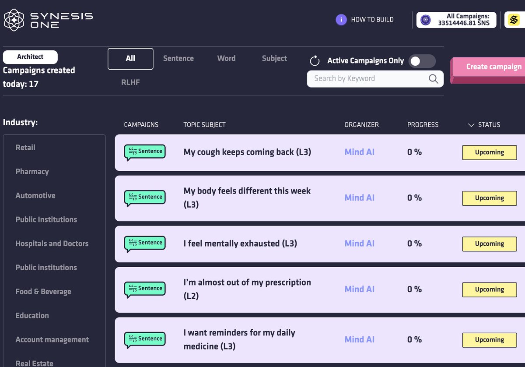Filter by Public Institutions (capital I) industry
The height and width of the screenshot is (367, 525).
[x=46, y=220]
